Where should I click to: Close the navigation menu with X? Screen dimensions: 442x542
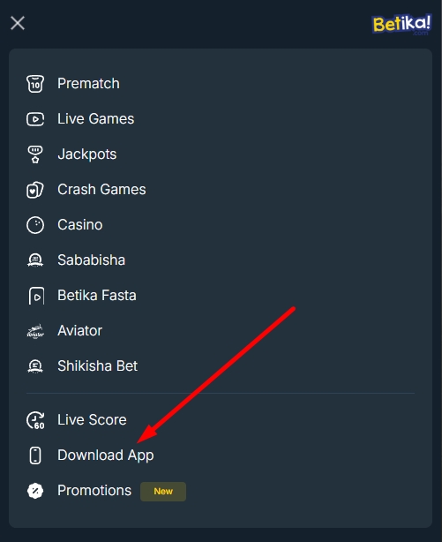point(18,23)
